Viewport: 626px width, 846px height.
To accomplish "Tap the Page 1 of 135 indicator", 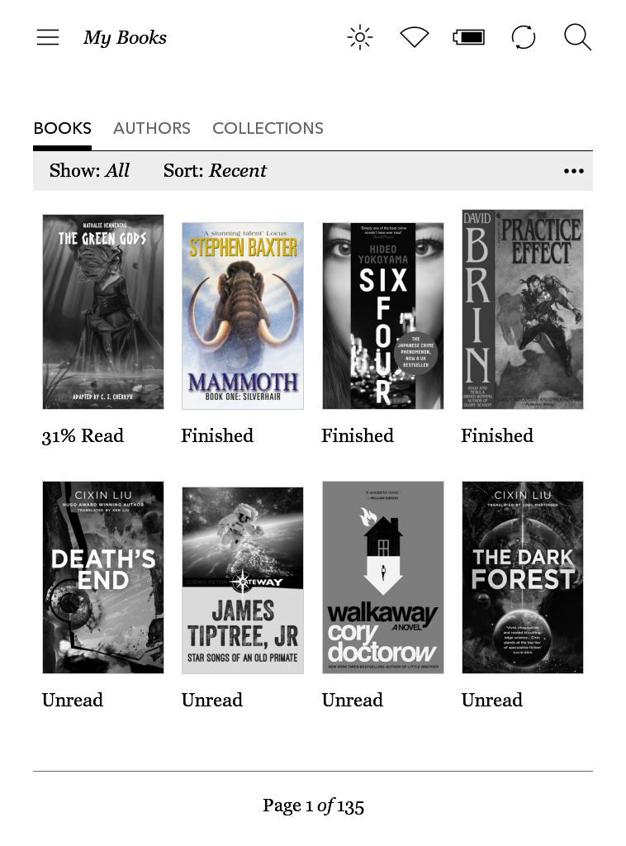I will click(313, 806).
